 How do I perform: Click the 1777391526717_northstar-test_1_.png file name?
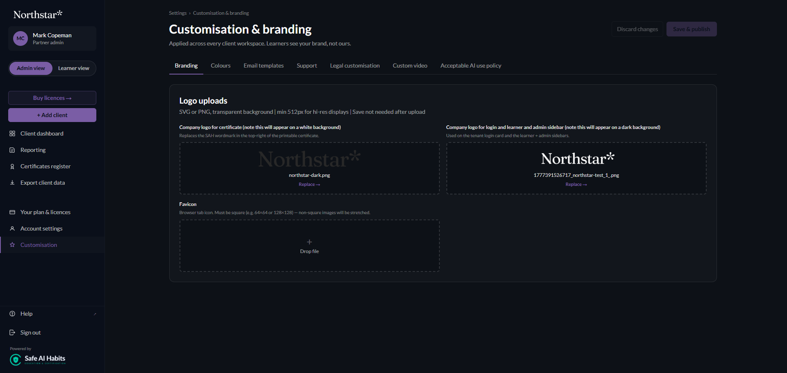coord(576,175)
